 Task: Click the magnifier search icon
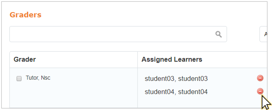219,34
